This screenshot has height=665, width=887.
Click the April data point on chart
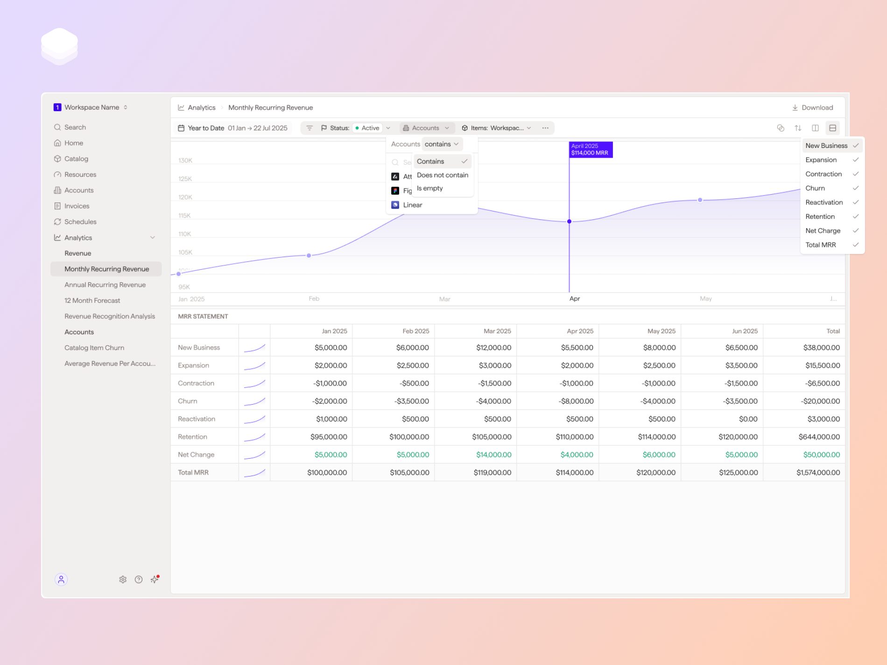coord(569,221)
